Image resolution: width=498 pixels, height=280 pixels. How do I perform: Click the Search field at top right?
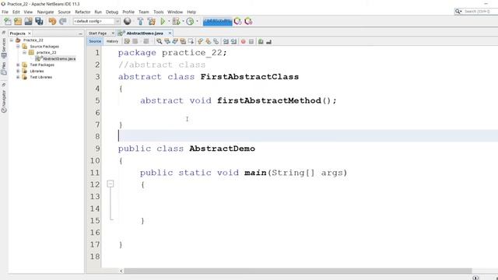[476, 12]
